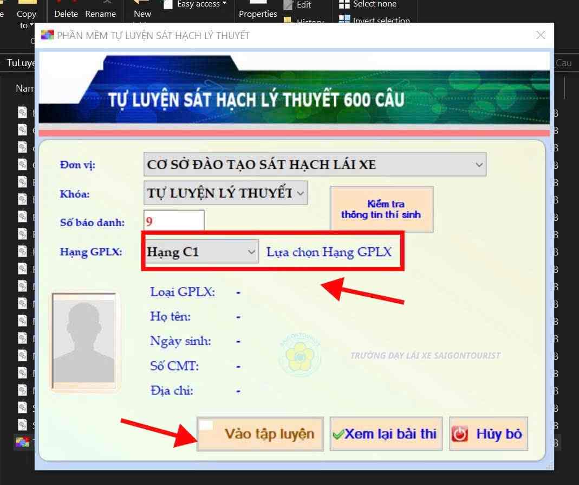Click the text "Lựa chọn Hạng GPLX"
Viewport: 579px width, 485px height.
click(329, 252)
